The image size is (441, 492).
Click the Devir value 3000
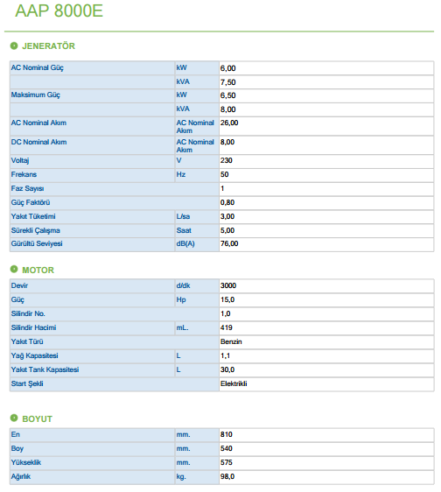pyautogui.click(x=228, y=286)
